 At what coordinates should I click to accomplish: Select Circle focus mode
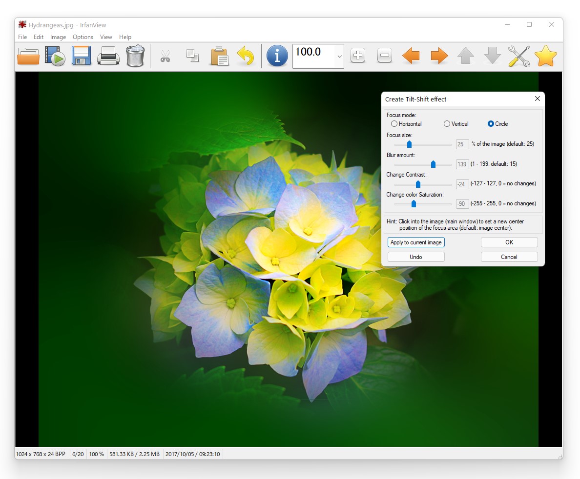tap(497, 124)
